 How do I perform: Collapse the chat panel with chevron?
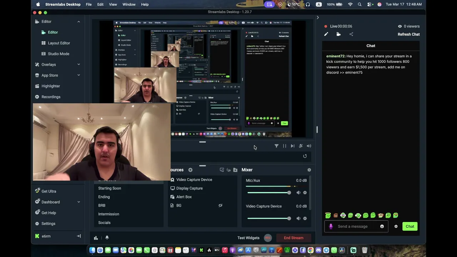tap(317, 17)
